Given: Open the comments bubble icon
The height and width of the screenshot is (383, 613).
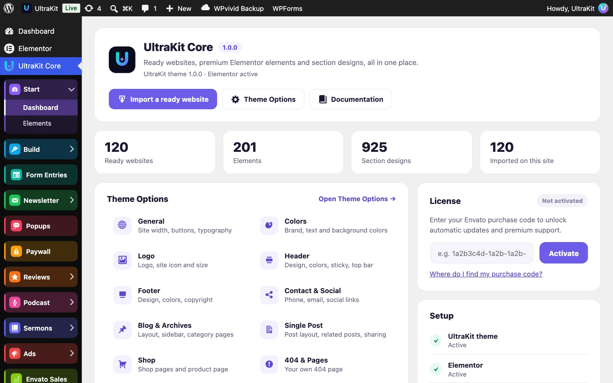Looking at the screenshot, I should coord(145,8).
